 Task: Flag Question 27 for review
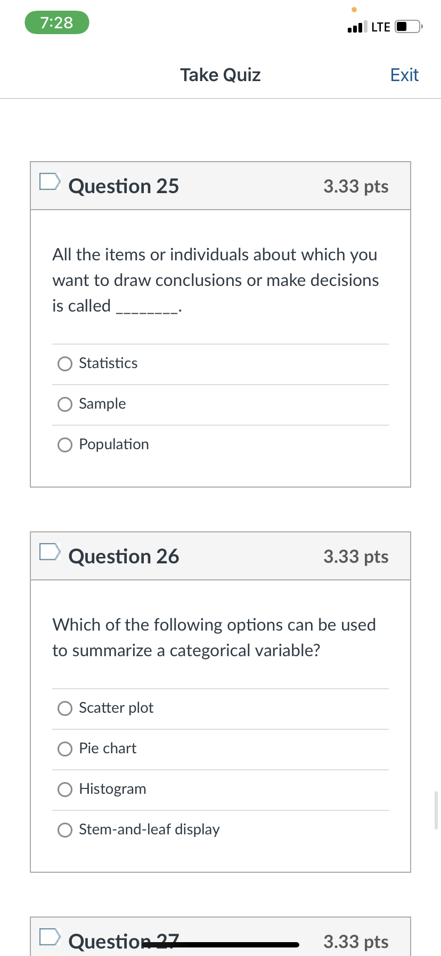pos(50,937)
